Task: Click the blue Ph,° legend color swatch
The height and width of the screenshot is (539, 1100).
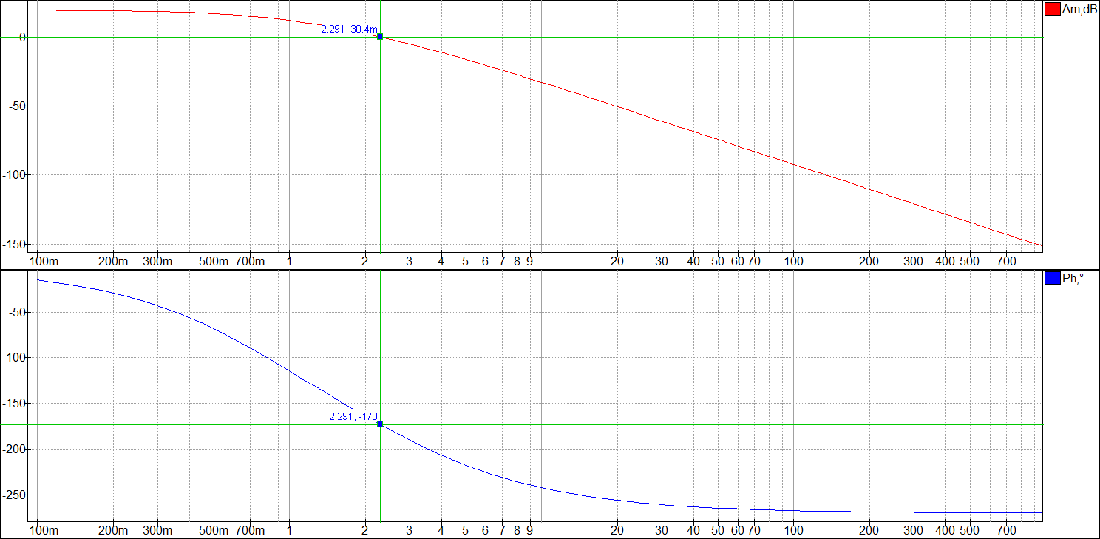Action: (1051, 279)
